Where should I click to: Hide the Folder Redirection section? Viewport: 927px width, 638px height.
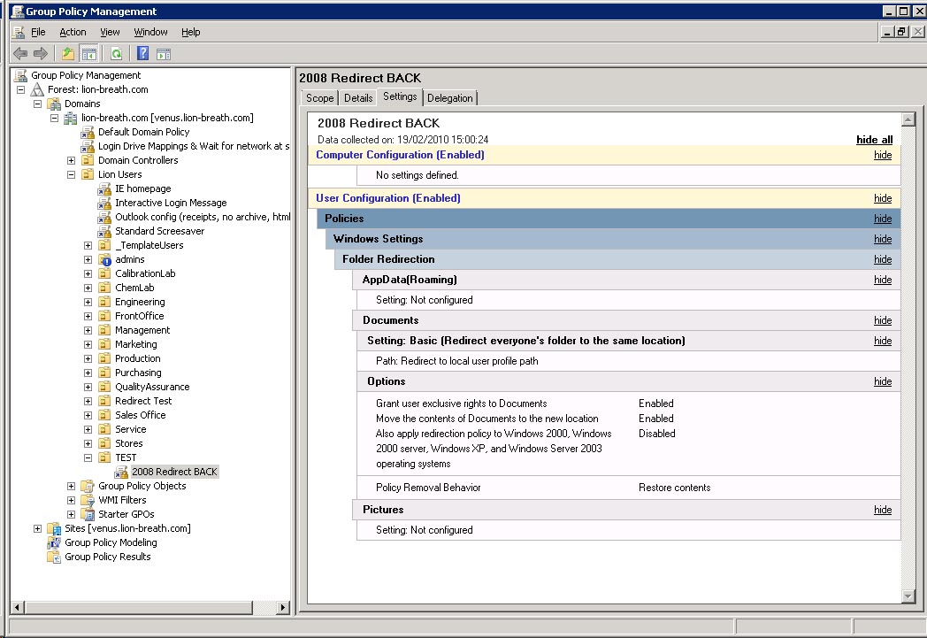(883, 259)
